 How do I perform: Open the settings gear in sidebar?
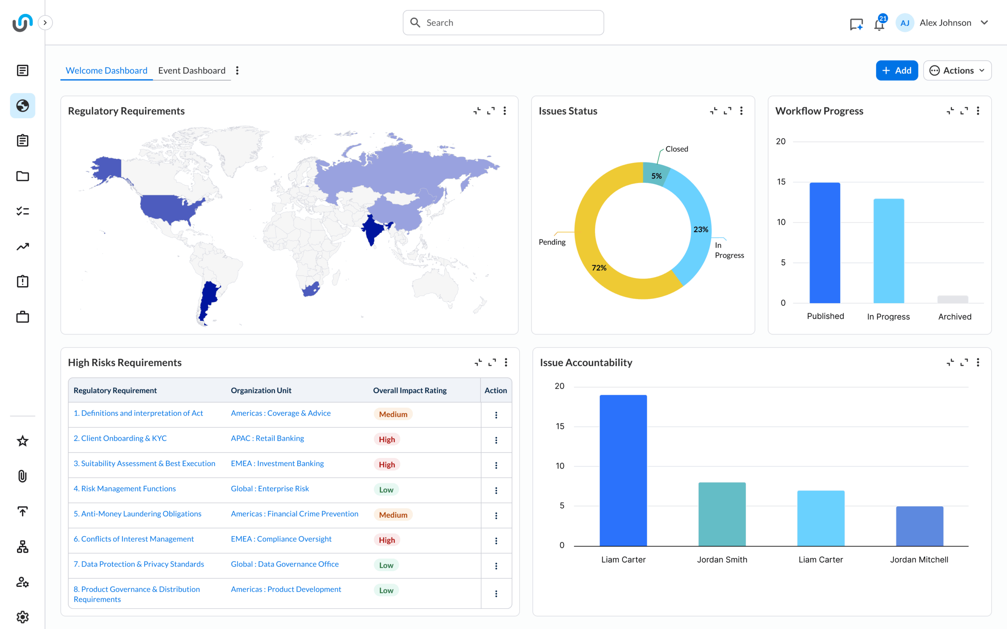22,617
